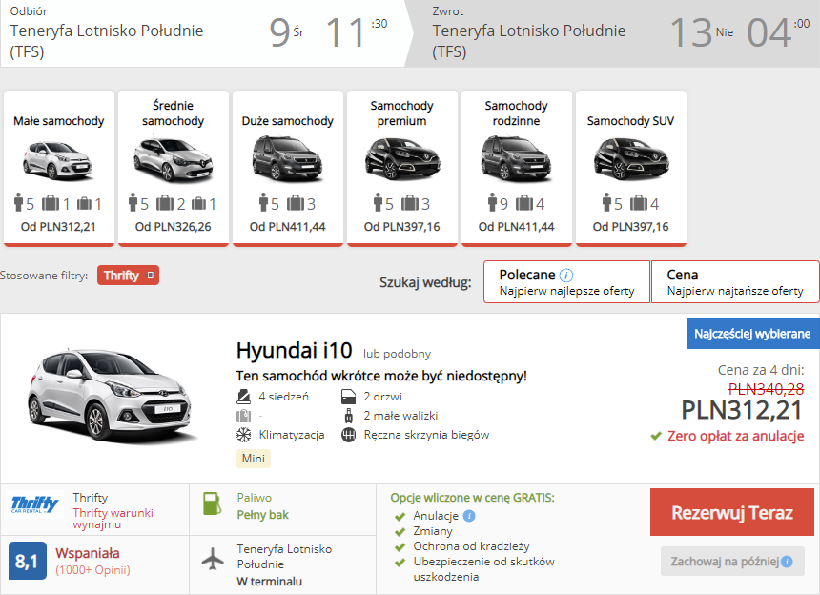
Task: Sort by Polecane best offers first
Action: (x=567, y=282)
